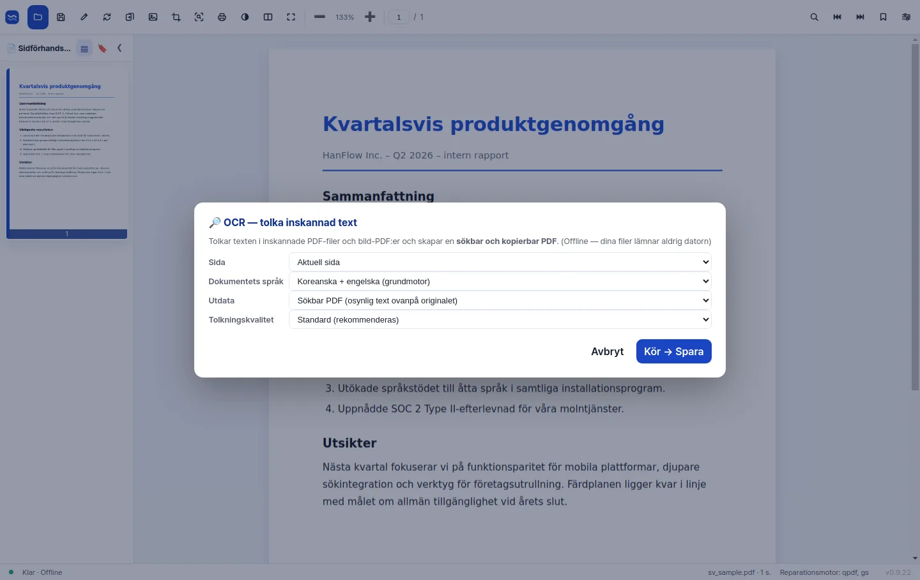Click the Utsikter section heading
The width and height of the screenshot is (920, 580).
click(x=349, y=443)
